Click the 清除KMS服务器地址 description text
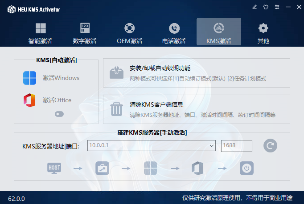The height and width of the screenshot is (204, 304). click(202, 115)
